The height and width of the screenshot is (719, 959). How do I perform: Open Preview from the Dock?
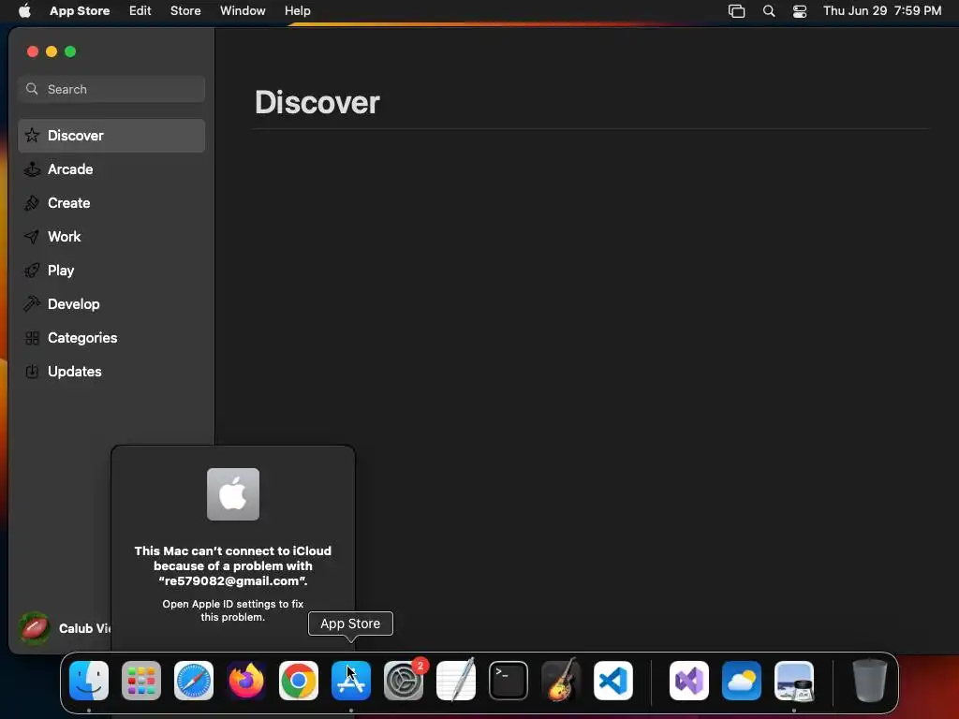coord(794,681)
